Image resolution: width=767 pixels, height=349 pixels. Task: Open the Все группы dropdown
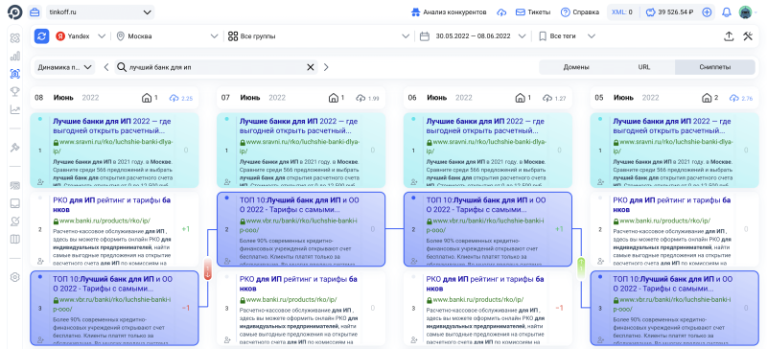[318, 35]
